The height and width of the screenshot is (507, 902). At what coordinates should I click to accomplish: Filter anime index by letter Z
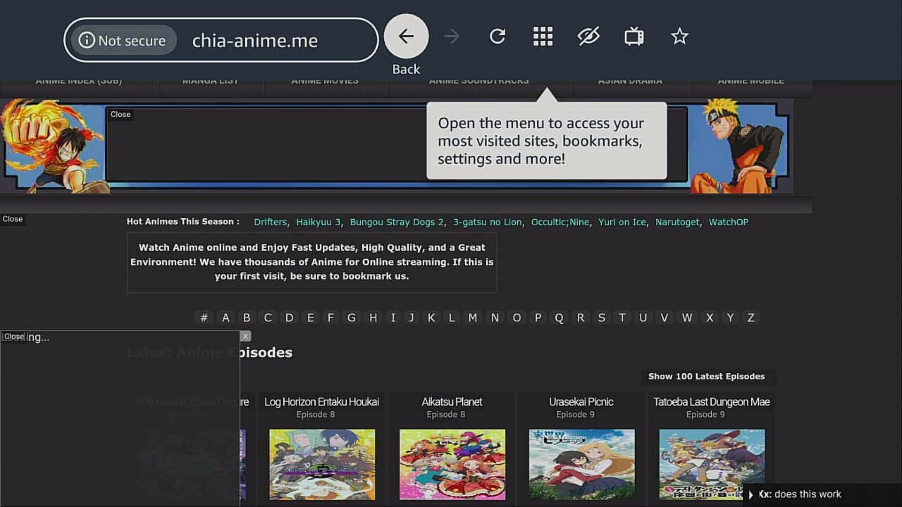coord(751,318)
